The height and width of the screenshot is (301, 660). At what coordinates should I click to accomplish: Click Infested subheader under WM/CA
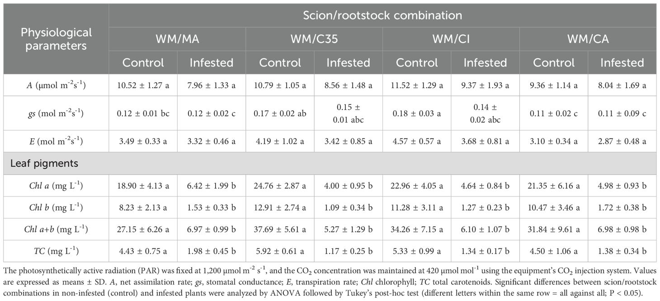point(622,62)
